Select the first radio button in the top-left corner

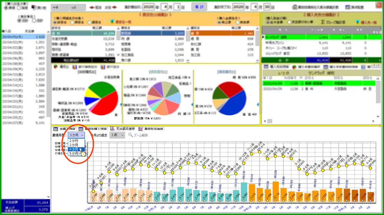(x=6, y=8)
